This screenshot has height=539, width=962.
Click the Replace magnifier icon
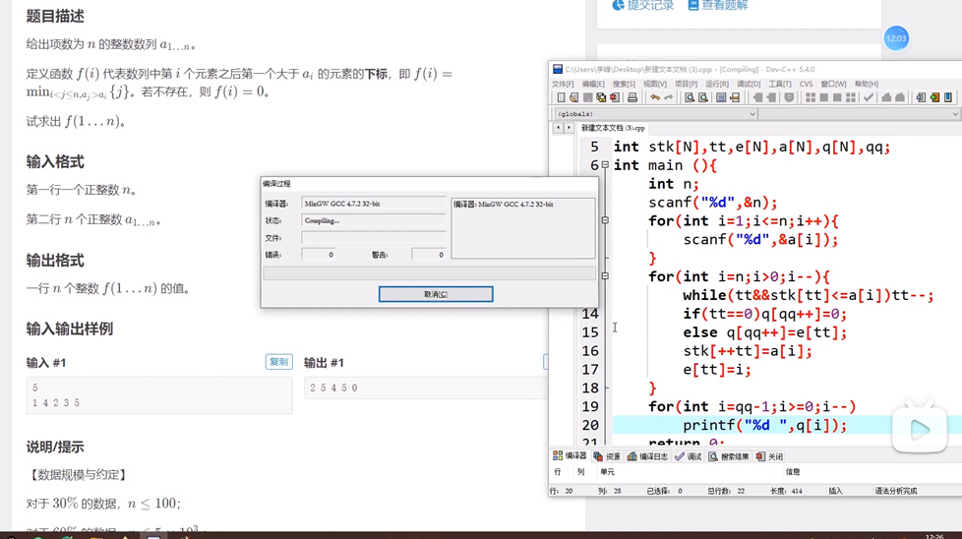point(703,97)
